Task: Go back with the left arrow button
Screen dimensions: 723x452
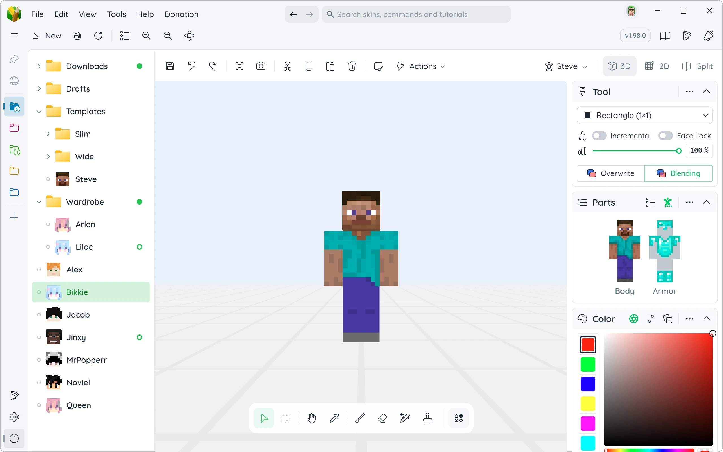Action: [293, 14]
